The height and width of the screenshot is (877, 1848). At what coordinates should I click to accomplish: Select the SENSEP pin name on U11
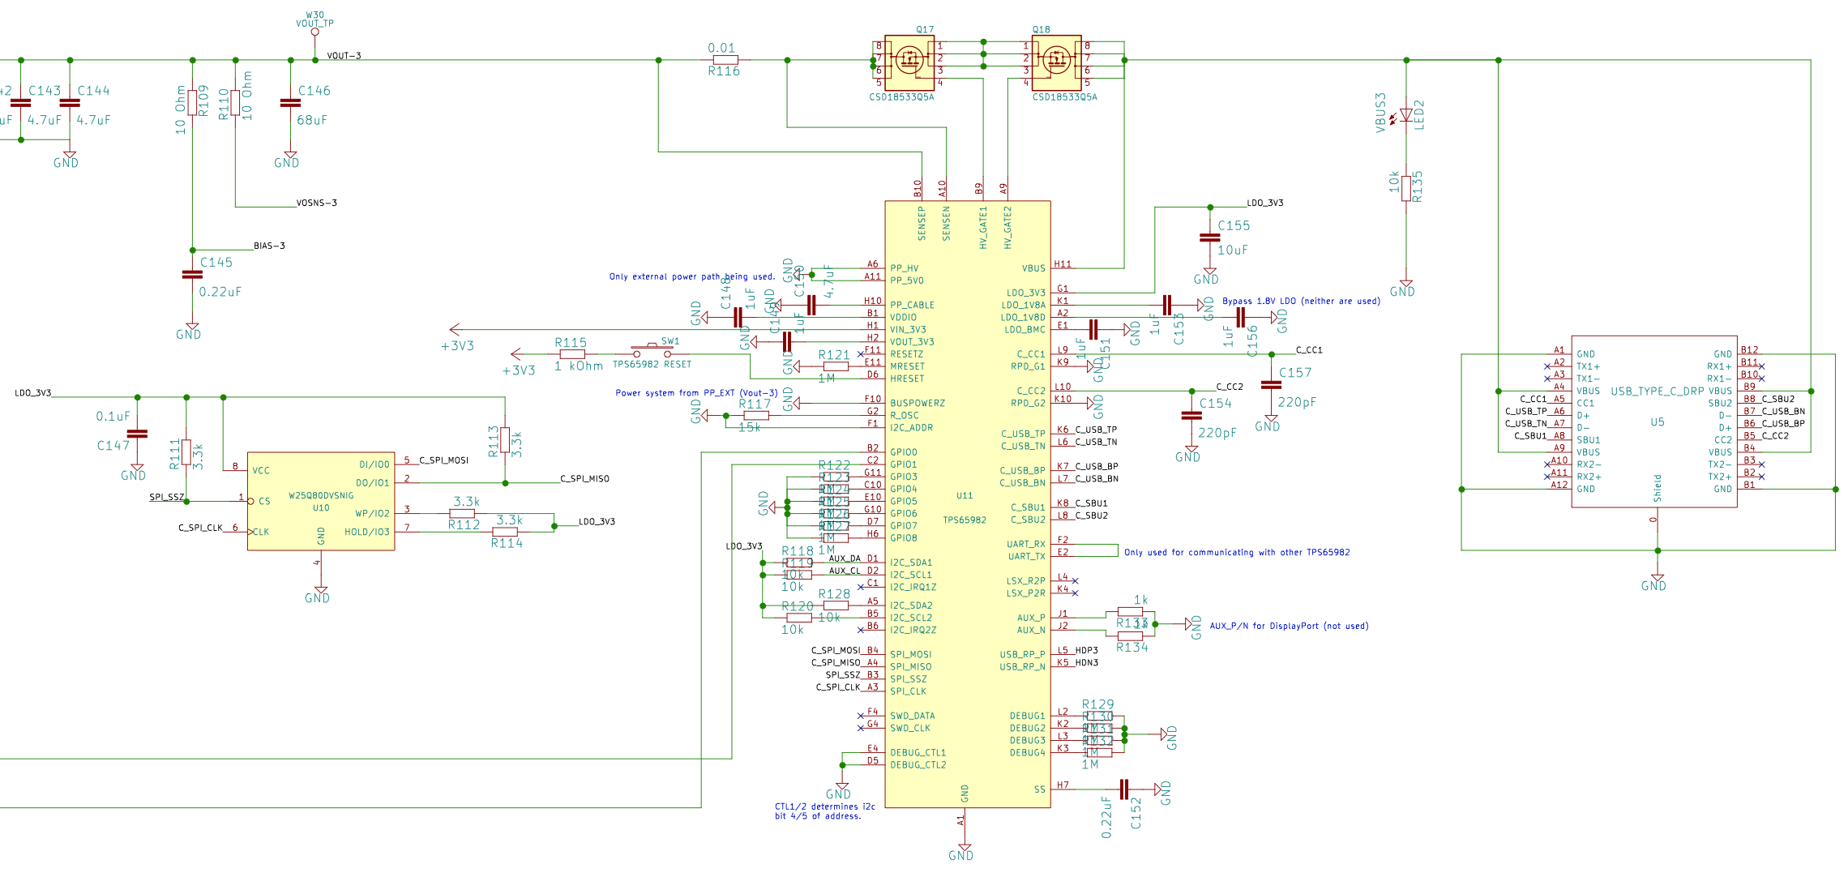[922, 224]
